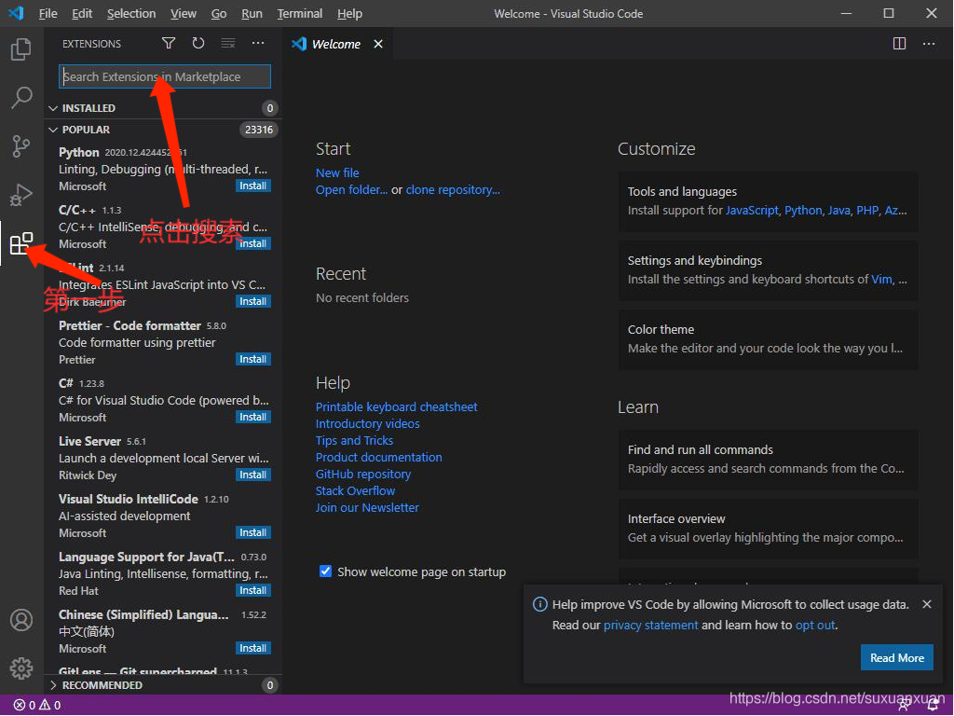The image size is (954, 716).
Task: Open Tips and Tricks link
Action: tap(354, 440)
